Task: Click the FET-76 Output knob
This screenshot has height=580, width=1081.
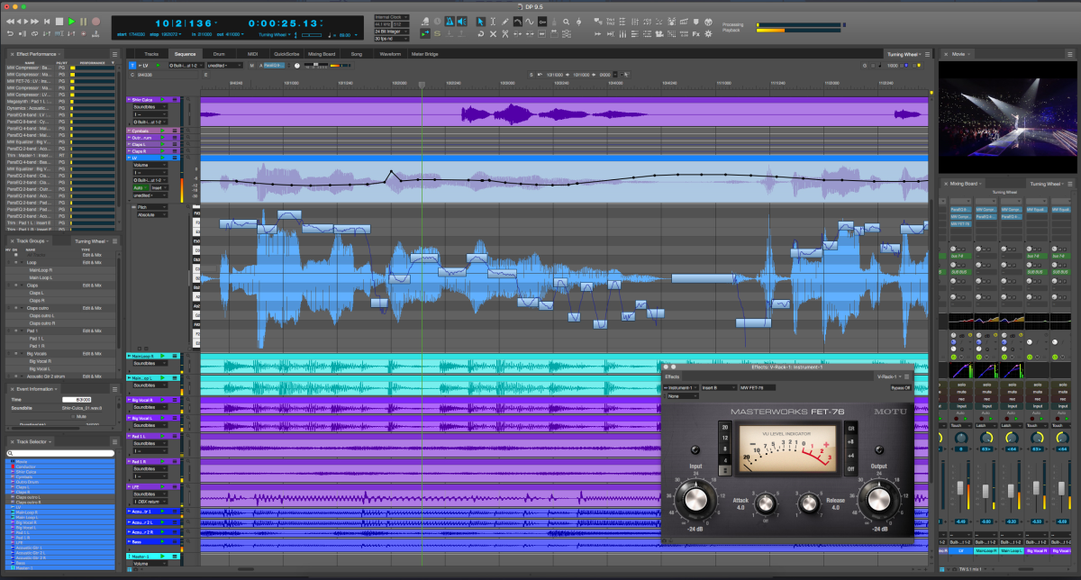Action: tap(879, 500)
